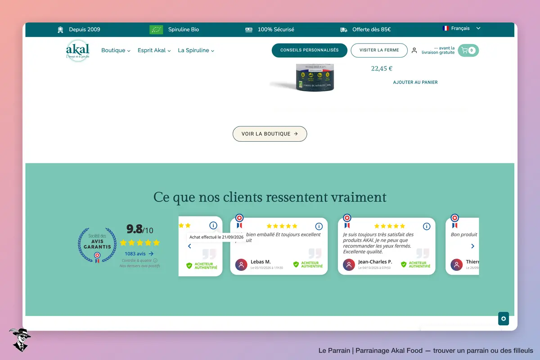
Task: Click Visiter la Ferme button
Action: click(379, 50)
